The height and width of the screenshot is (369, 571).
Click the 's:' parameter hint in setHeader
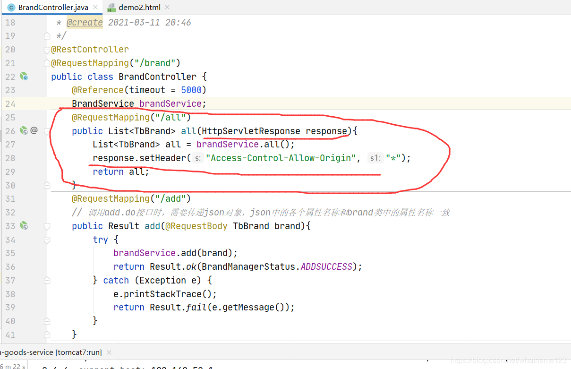point(198,158)
